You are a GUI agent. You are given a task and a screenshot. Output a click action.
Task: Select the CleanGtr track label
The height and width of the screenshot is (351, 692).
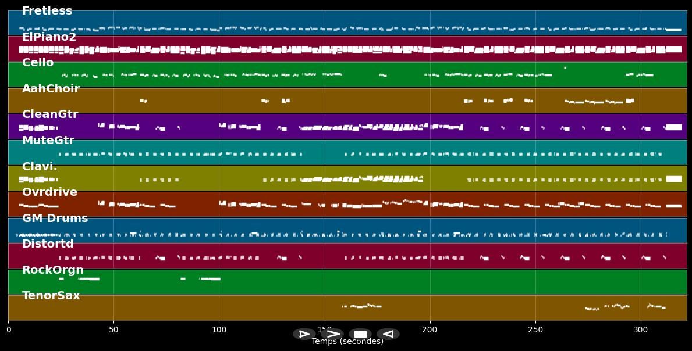pyautogui.click(x=50, y=114)
